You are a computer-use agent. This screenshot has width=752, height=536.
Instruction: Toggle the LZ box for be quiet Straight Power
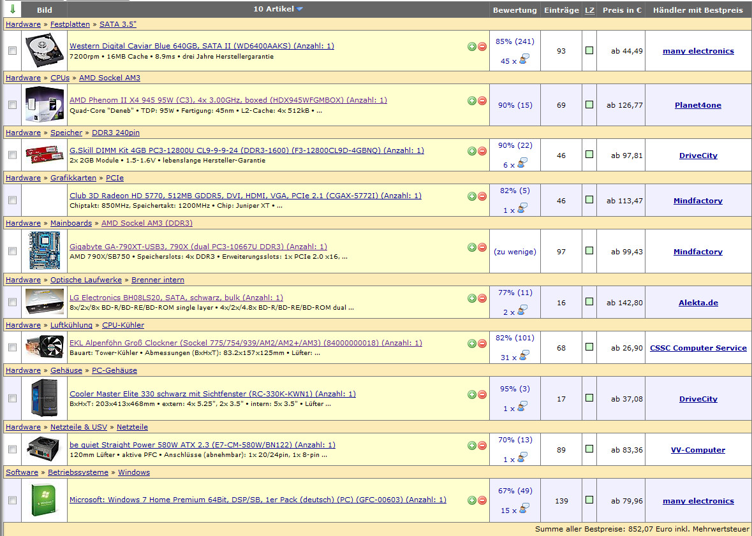click(589, 449)
